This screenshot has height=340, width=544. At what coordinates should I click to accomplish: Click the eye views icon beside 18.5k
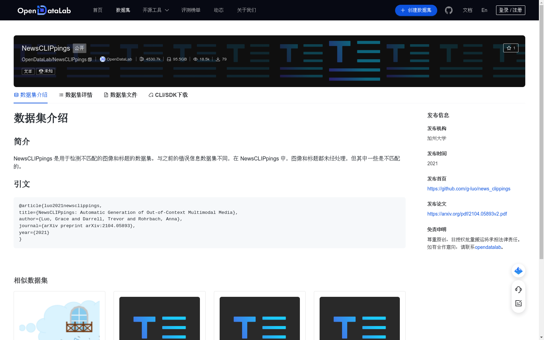click(195, 59)
